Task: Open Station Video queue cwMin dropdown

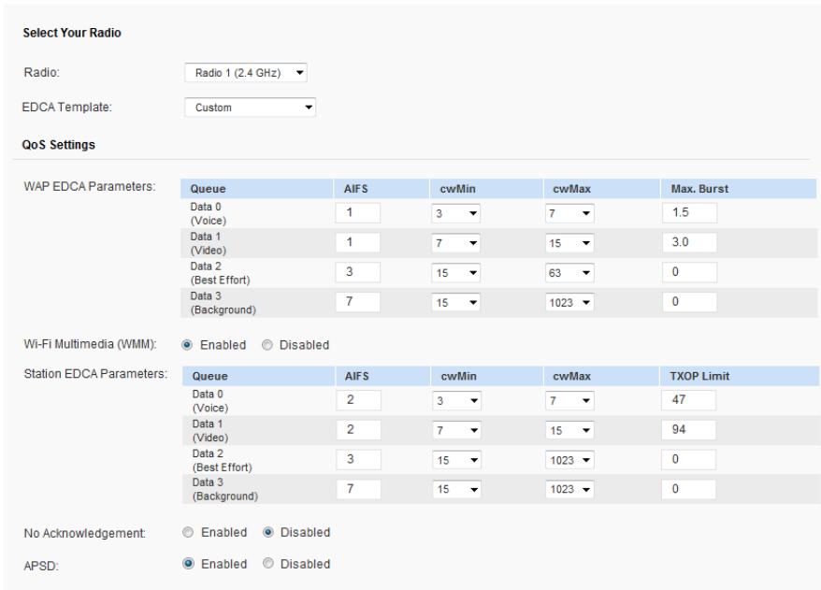Action: 455,430
